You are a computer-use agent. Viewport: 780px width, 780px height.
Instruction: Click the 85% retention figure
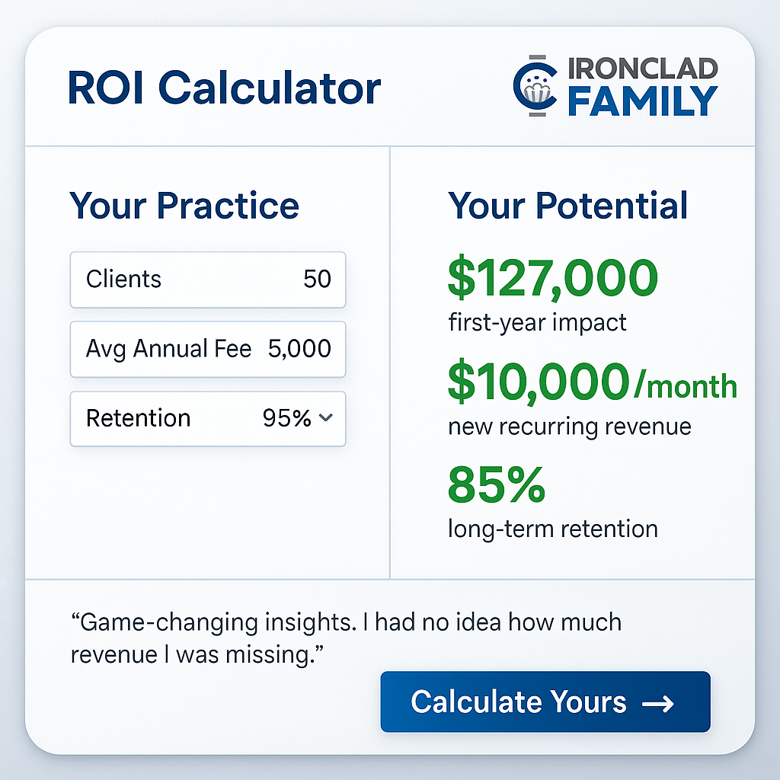[497, 484]
